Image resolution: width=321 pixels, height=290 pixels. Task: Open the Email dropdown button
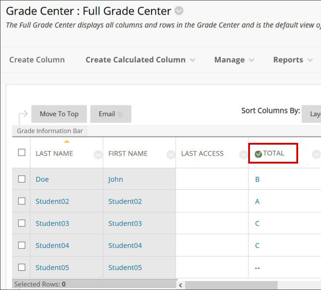111,114
